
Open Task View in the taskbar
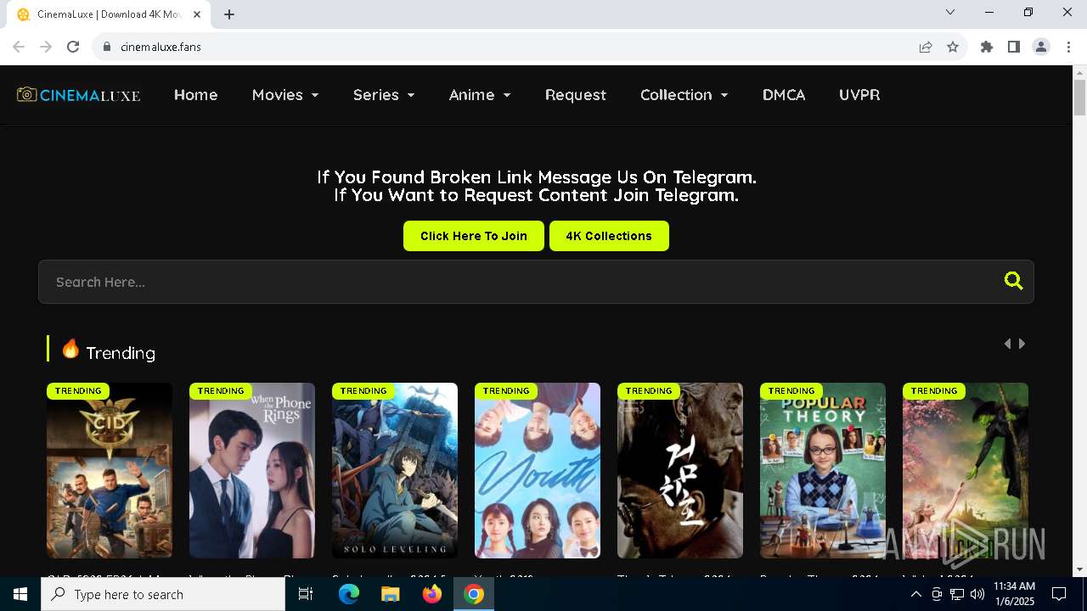(x=306, y=594)
